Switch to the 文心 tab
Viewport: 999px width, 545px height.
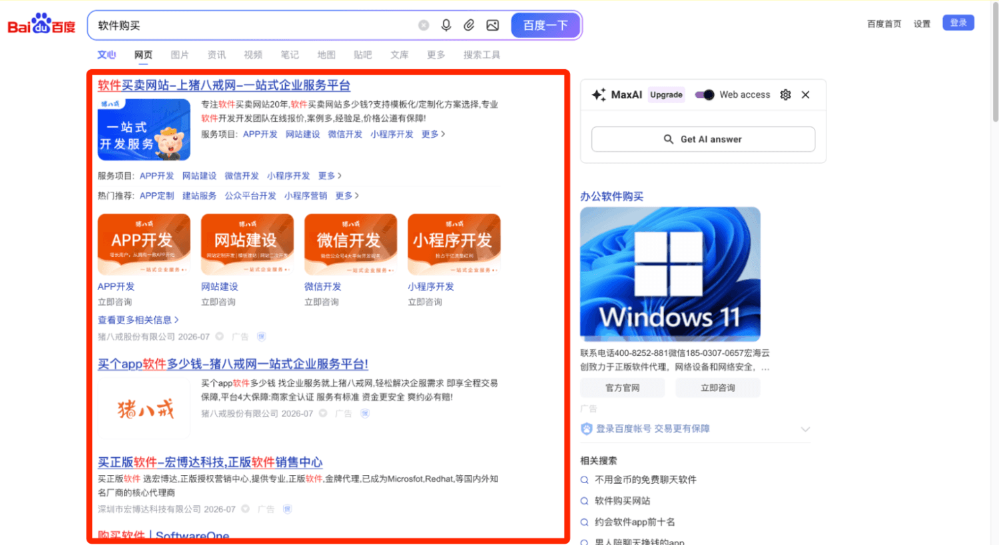click(107, 55)
